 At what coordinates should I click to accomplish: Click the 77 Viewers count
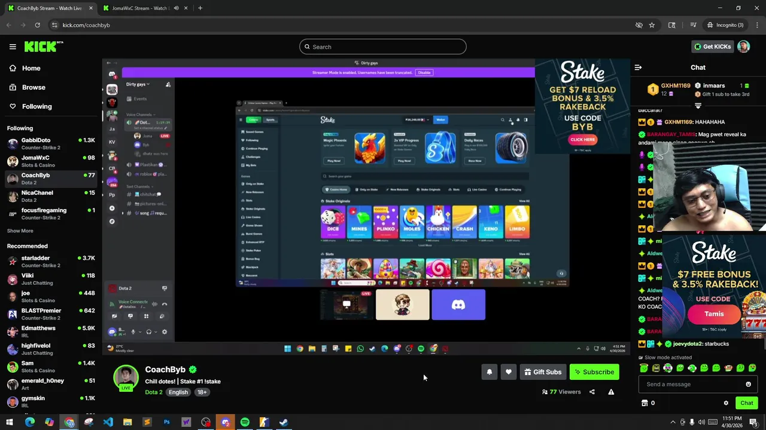pos(561,392)
